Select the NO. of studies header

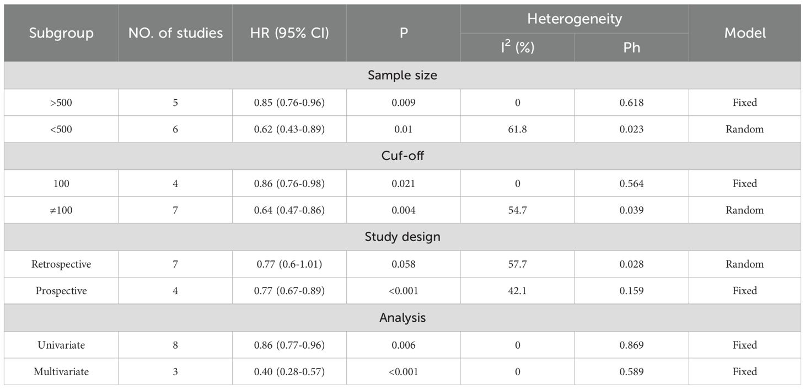tap(175, 33)
